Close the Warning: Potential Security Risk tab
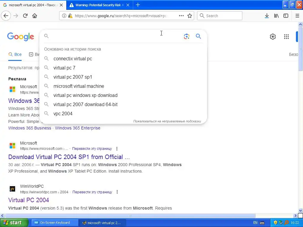303x227 pixels. pyautogui.click(x=128, y=5)
